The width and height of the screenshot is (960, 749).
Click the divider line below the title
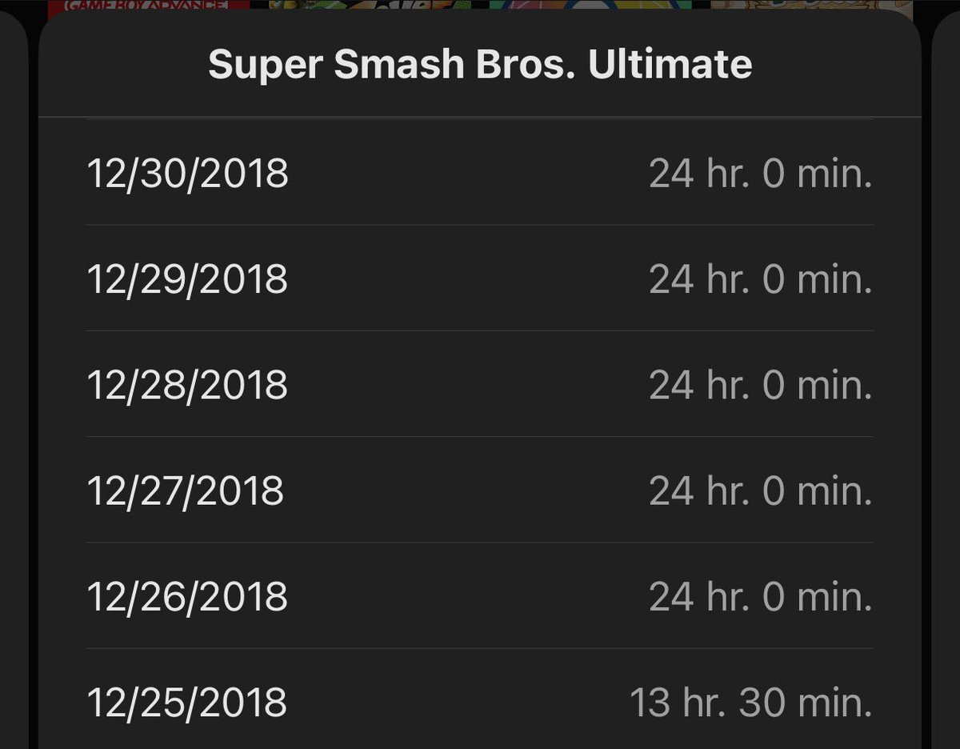pos(480,118)
